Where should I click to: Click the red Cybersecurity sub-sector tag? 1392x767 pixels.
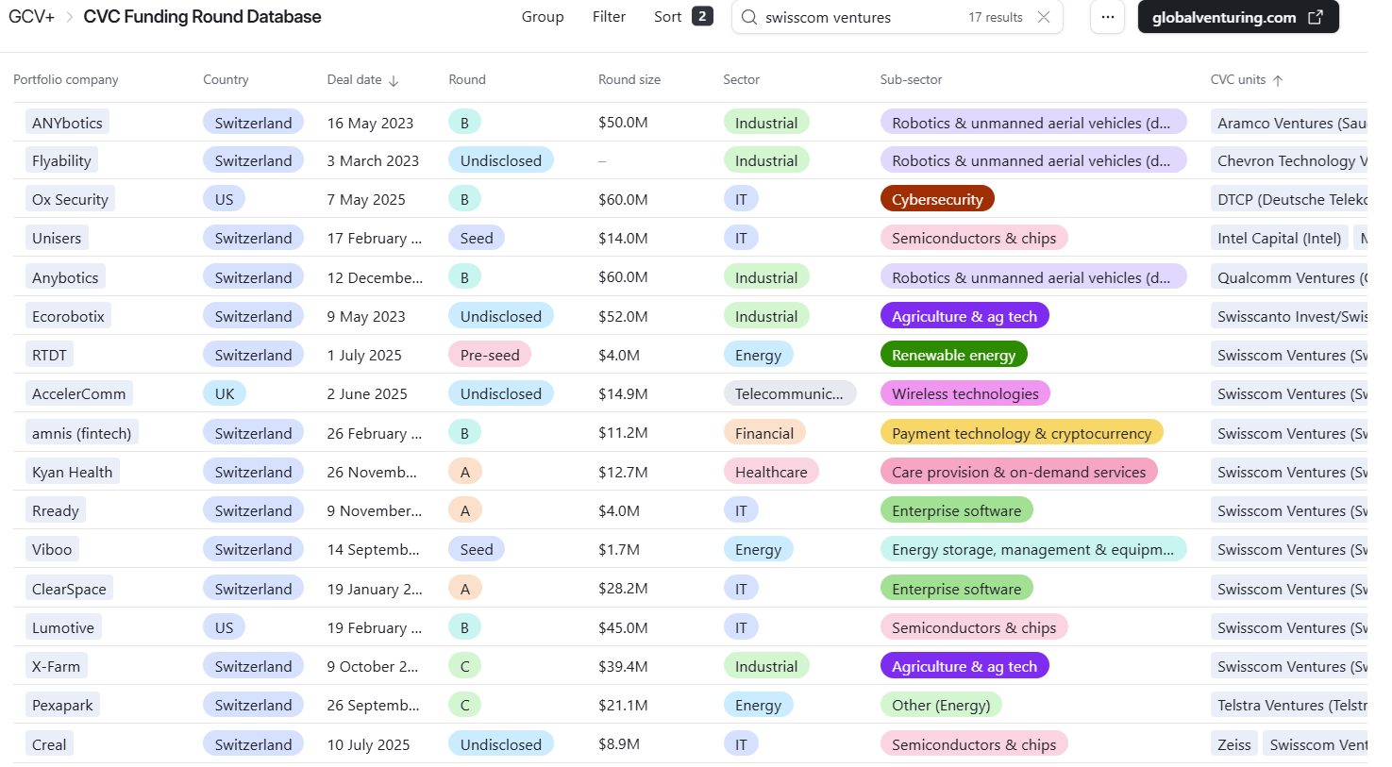click(x=936, y=199)
